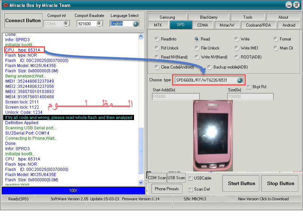303x220 pixels.
Task: Toggle the Scan Def checkbox
Action: click(x=190, y=189)
